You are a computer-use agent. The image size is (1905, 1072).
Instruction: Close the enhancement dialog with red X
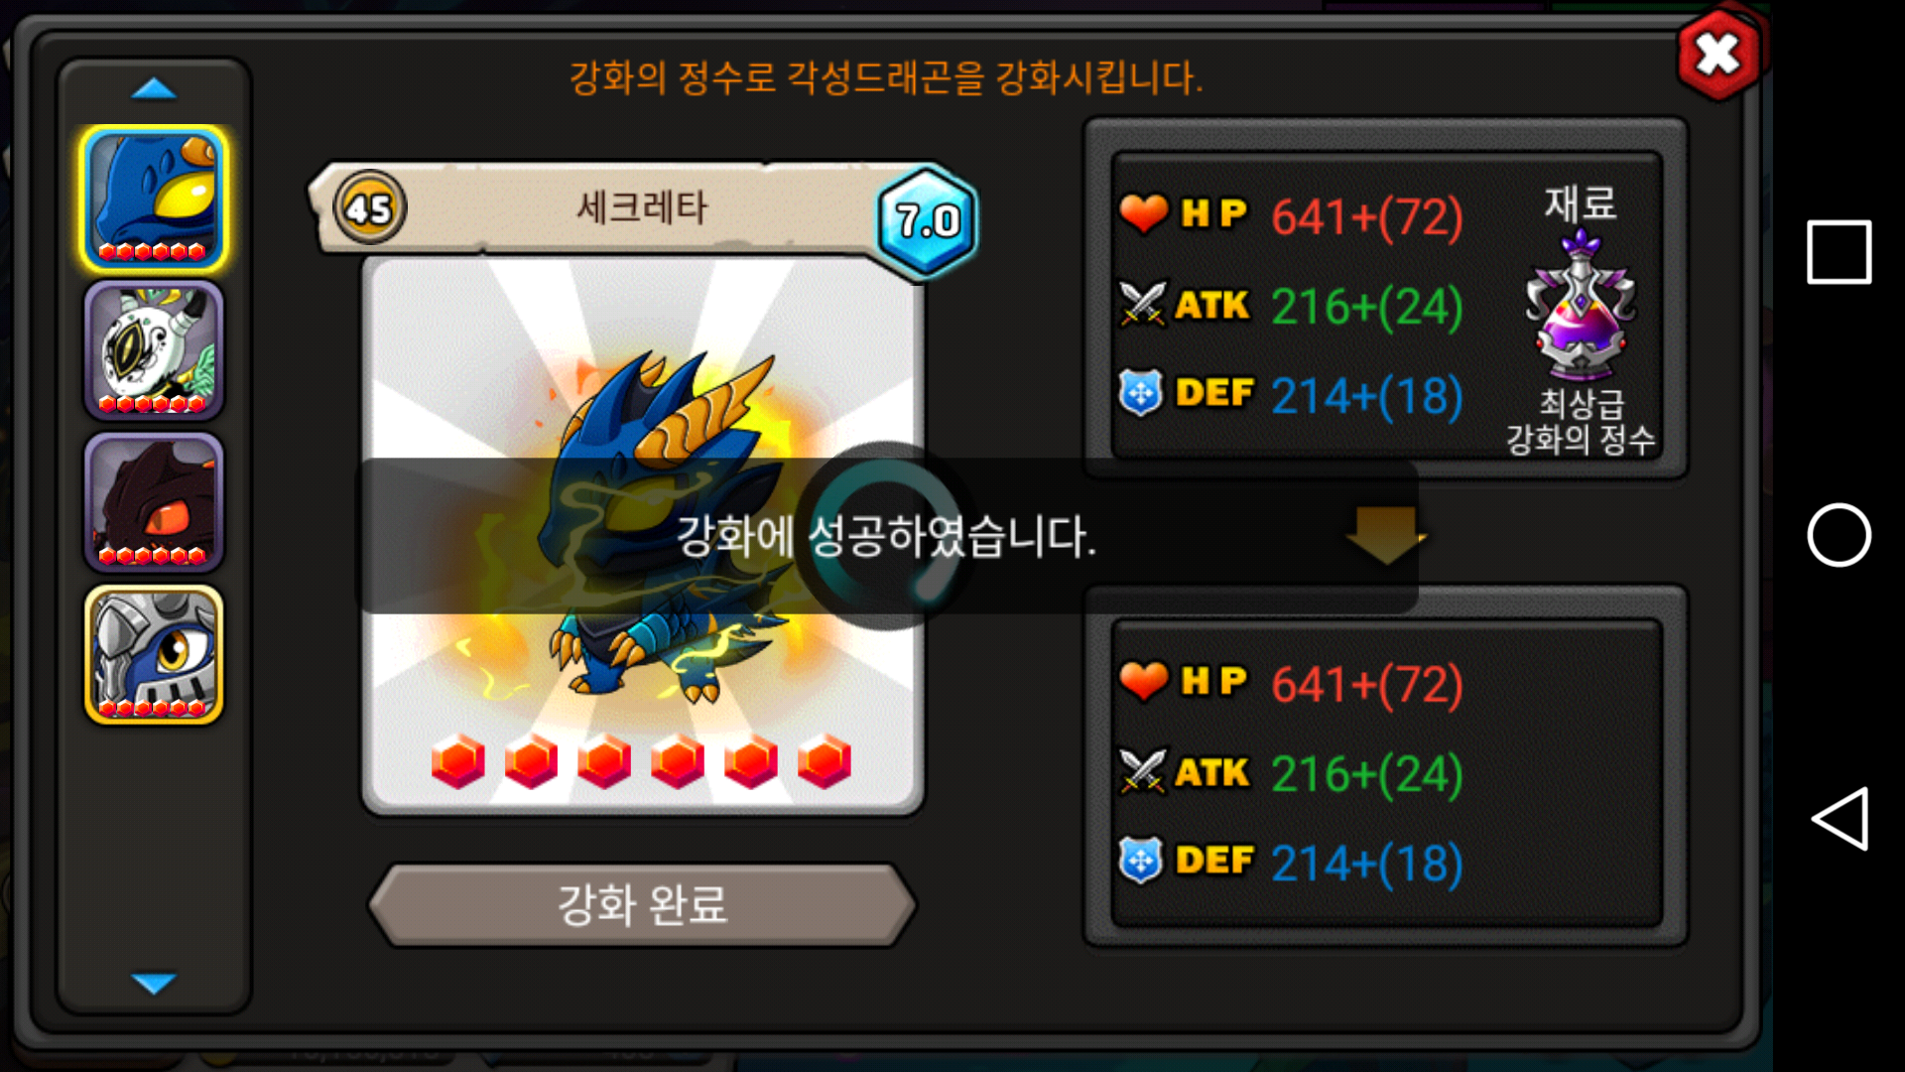1718,54
